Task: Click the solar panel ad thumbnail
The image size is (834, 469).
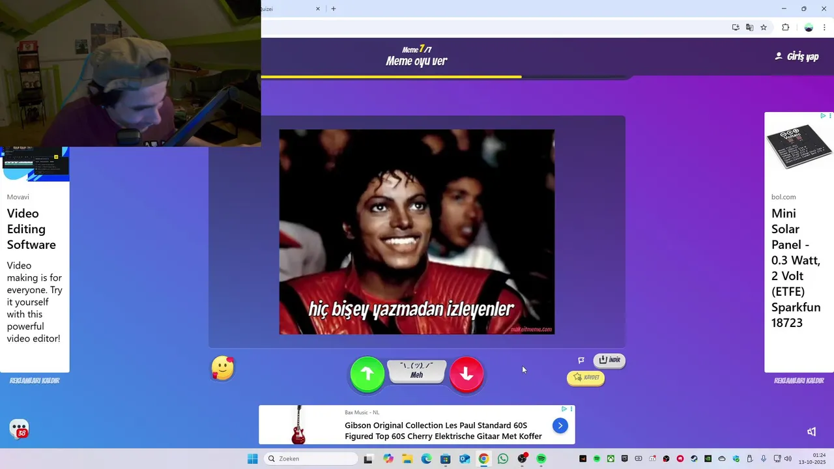Action: click(x=799, y=148)
